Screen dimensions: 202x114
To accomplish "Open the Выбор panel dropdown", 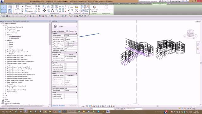I will click(x=3, y=14).
